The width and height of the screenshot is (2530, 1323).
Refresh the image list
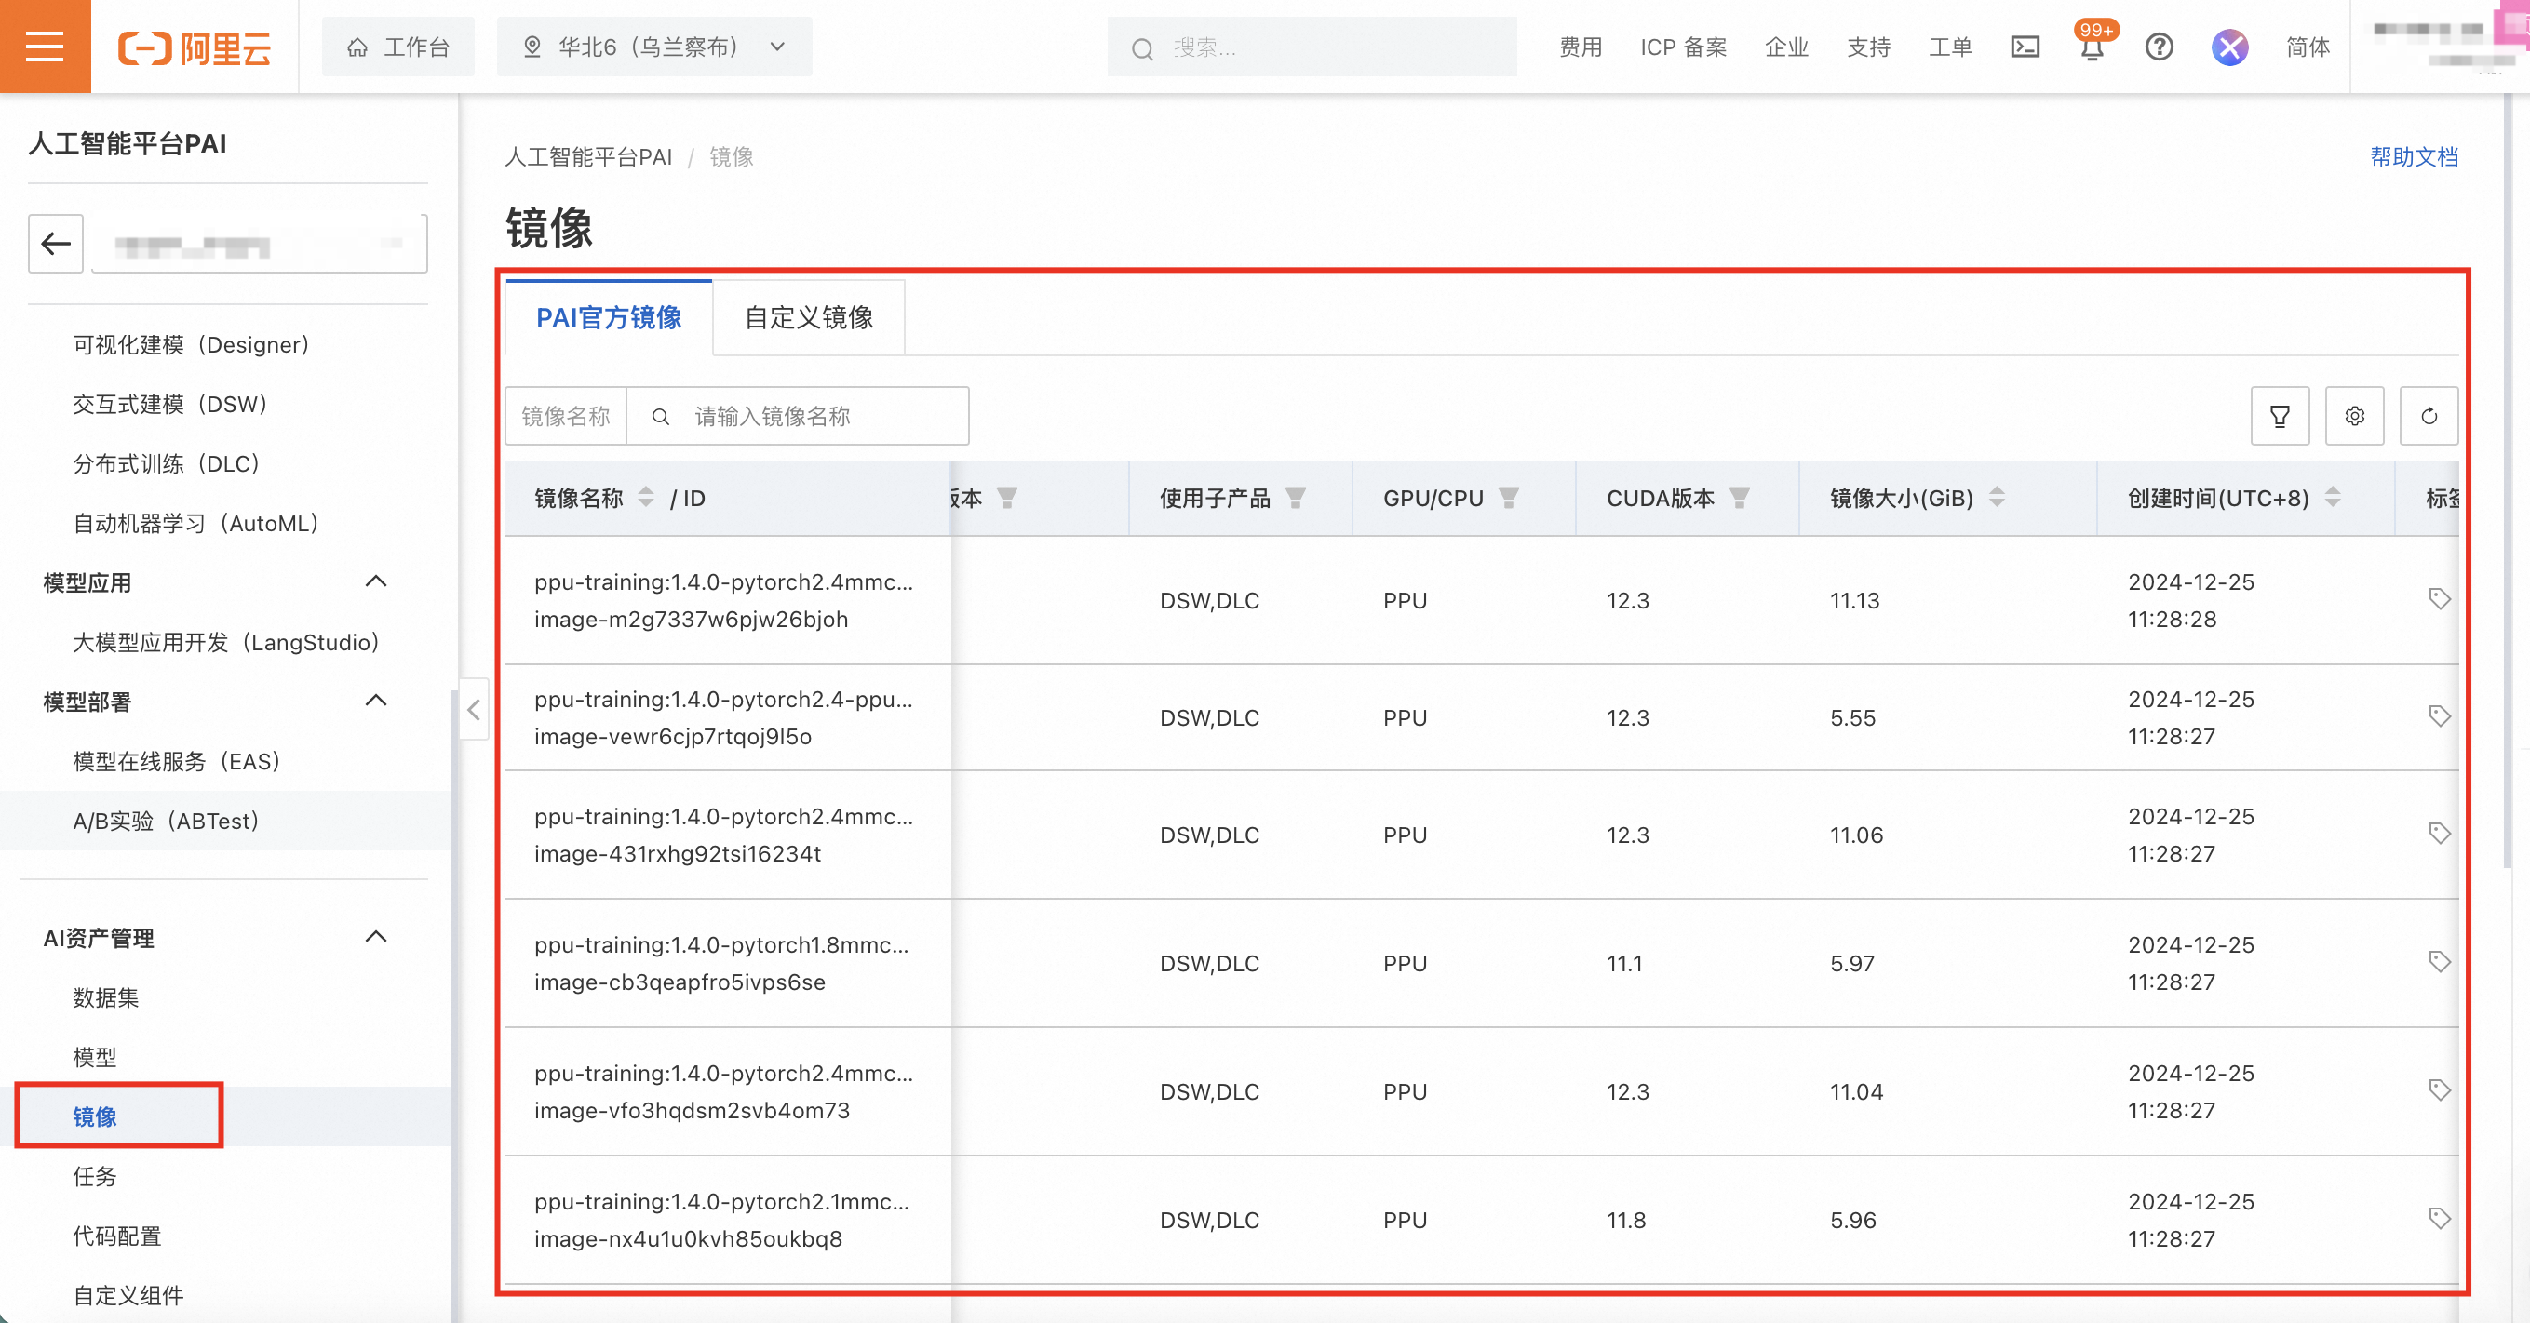coord(2428,416)
